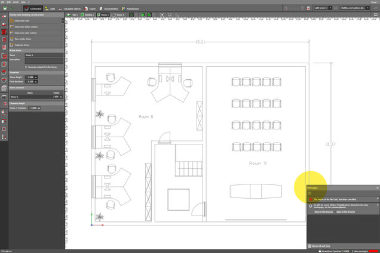Select storey construction tool in left sidebar
Image resolution: width=380 pixels, height=253 pixels.
[4, 32]
